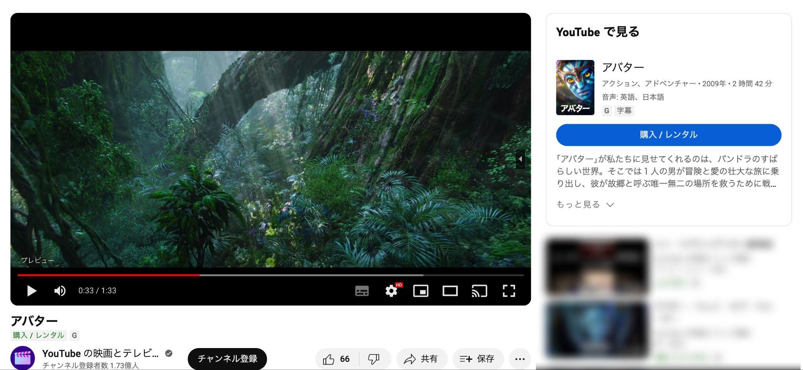
Task: Mute the video volume speaker icon
Action: point(60,291)
